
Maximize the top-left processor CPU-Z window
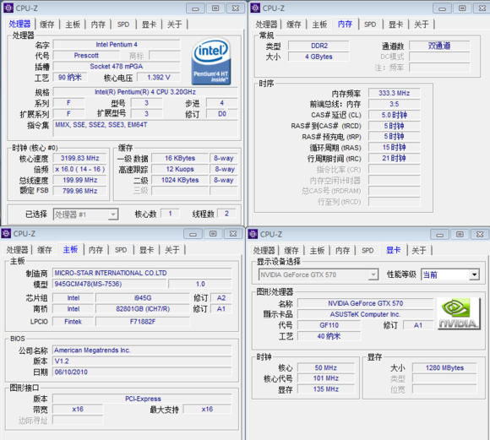coord(215,8)
